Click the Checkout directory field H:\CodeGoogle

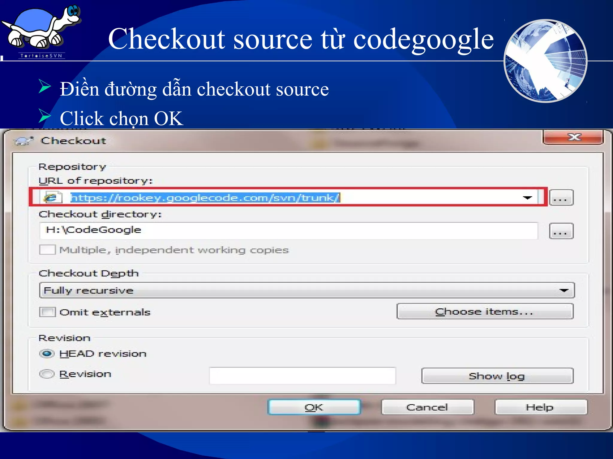pyautogui.click(x=289, y=230)
